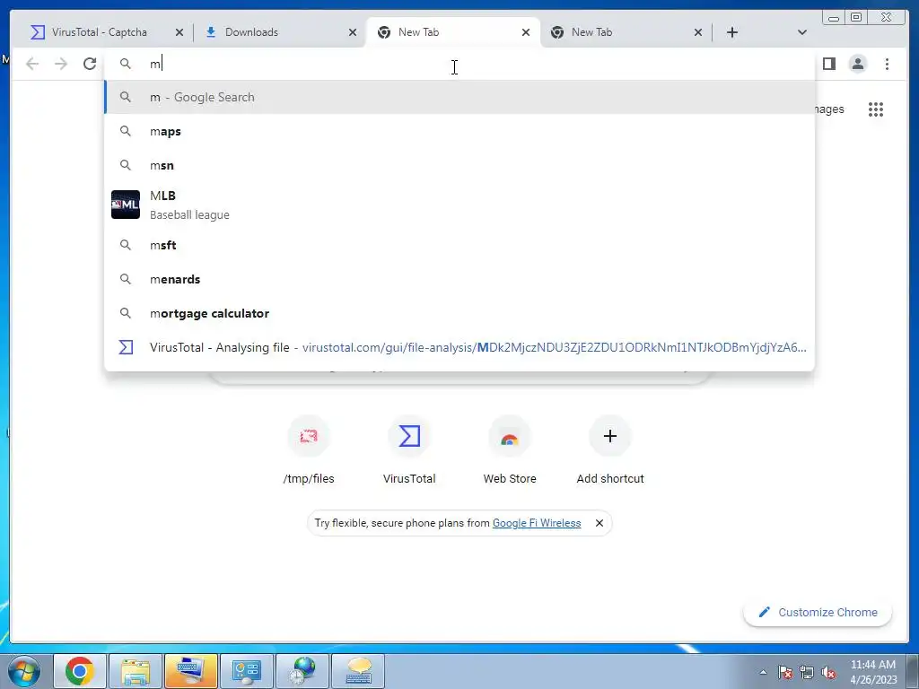Click the muted volume tray icon

click(828, 672)
